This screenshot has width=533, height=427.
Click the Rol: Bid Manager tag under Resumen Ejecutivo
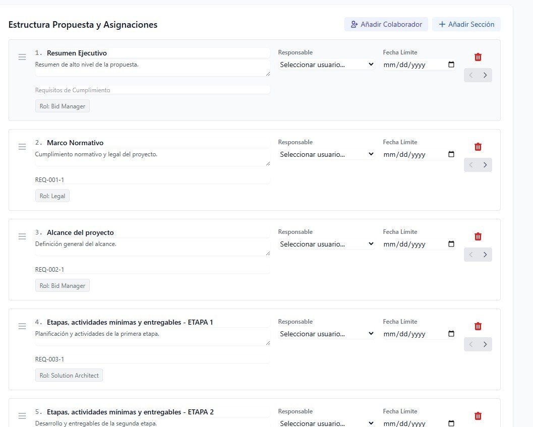tap(63, 106)
